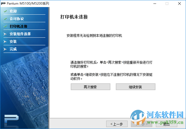
Task: Click the 安装程序无法检测到本地连接的打印机 message
Action: pos(94,36)
